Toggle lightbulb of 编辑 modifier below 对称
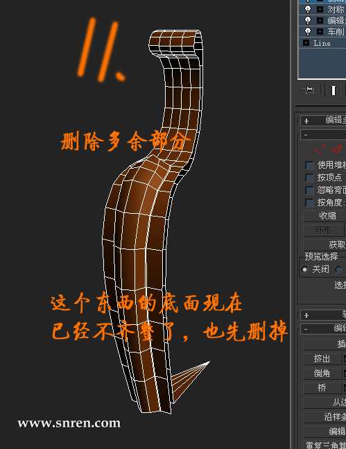The width and height of the screenshot is (346, 449). tap(308, 20)
